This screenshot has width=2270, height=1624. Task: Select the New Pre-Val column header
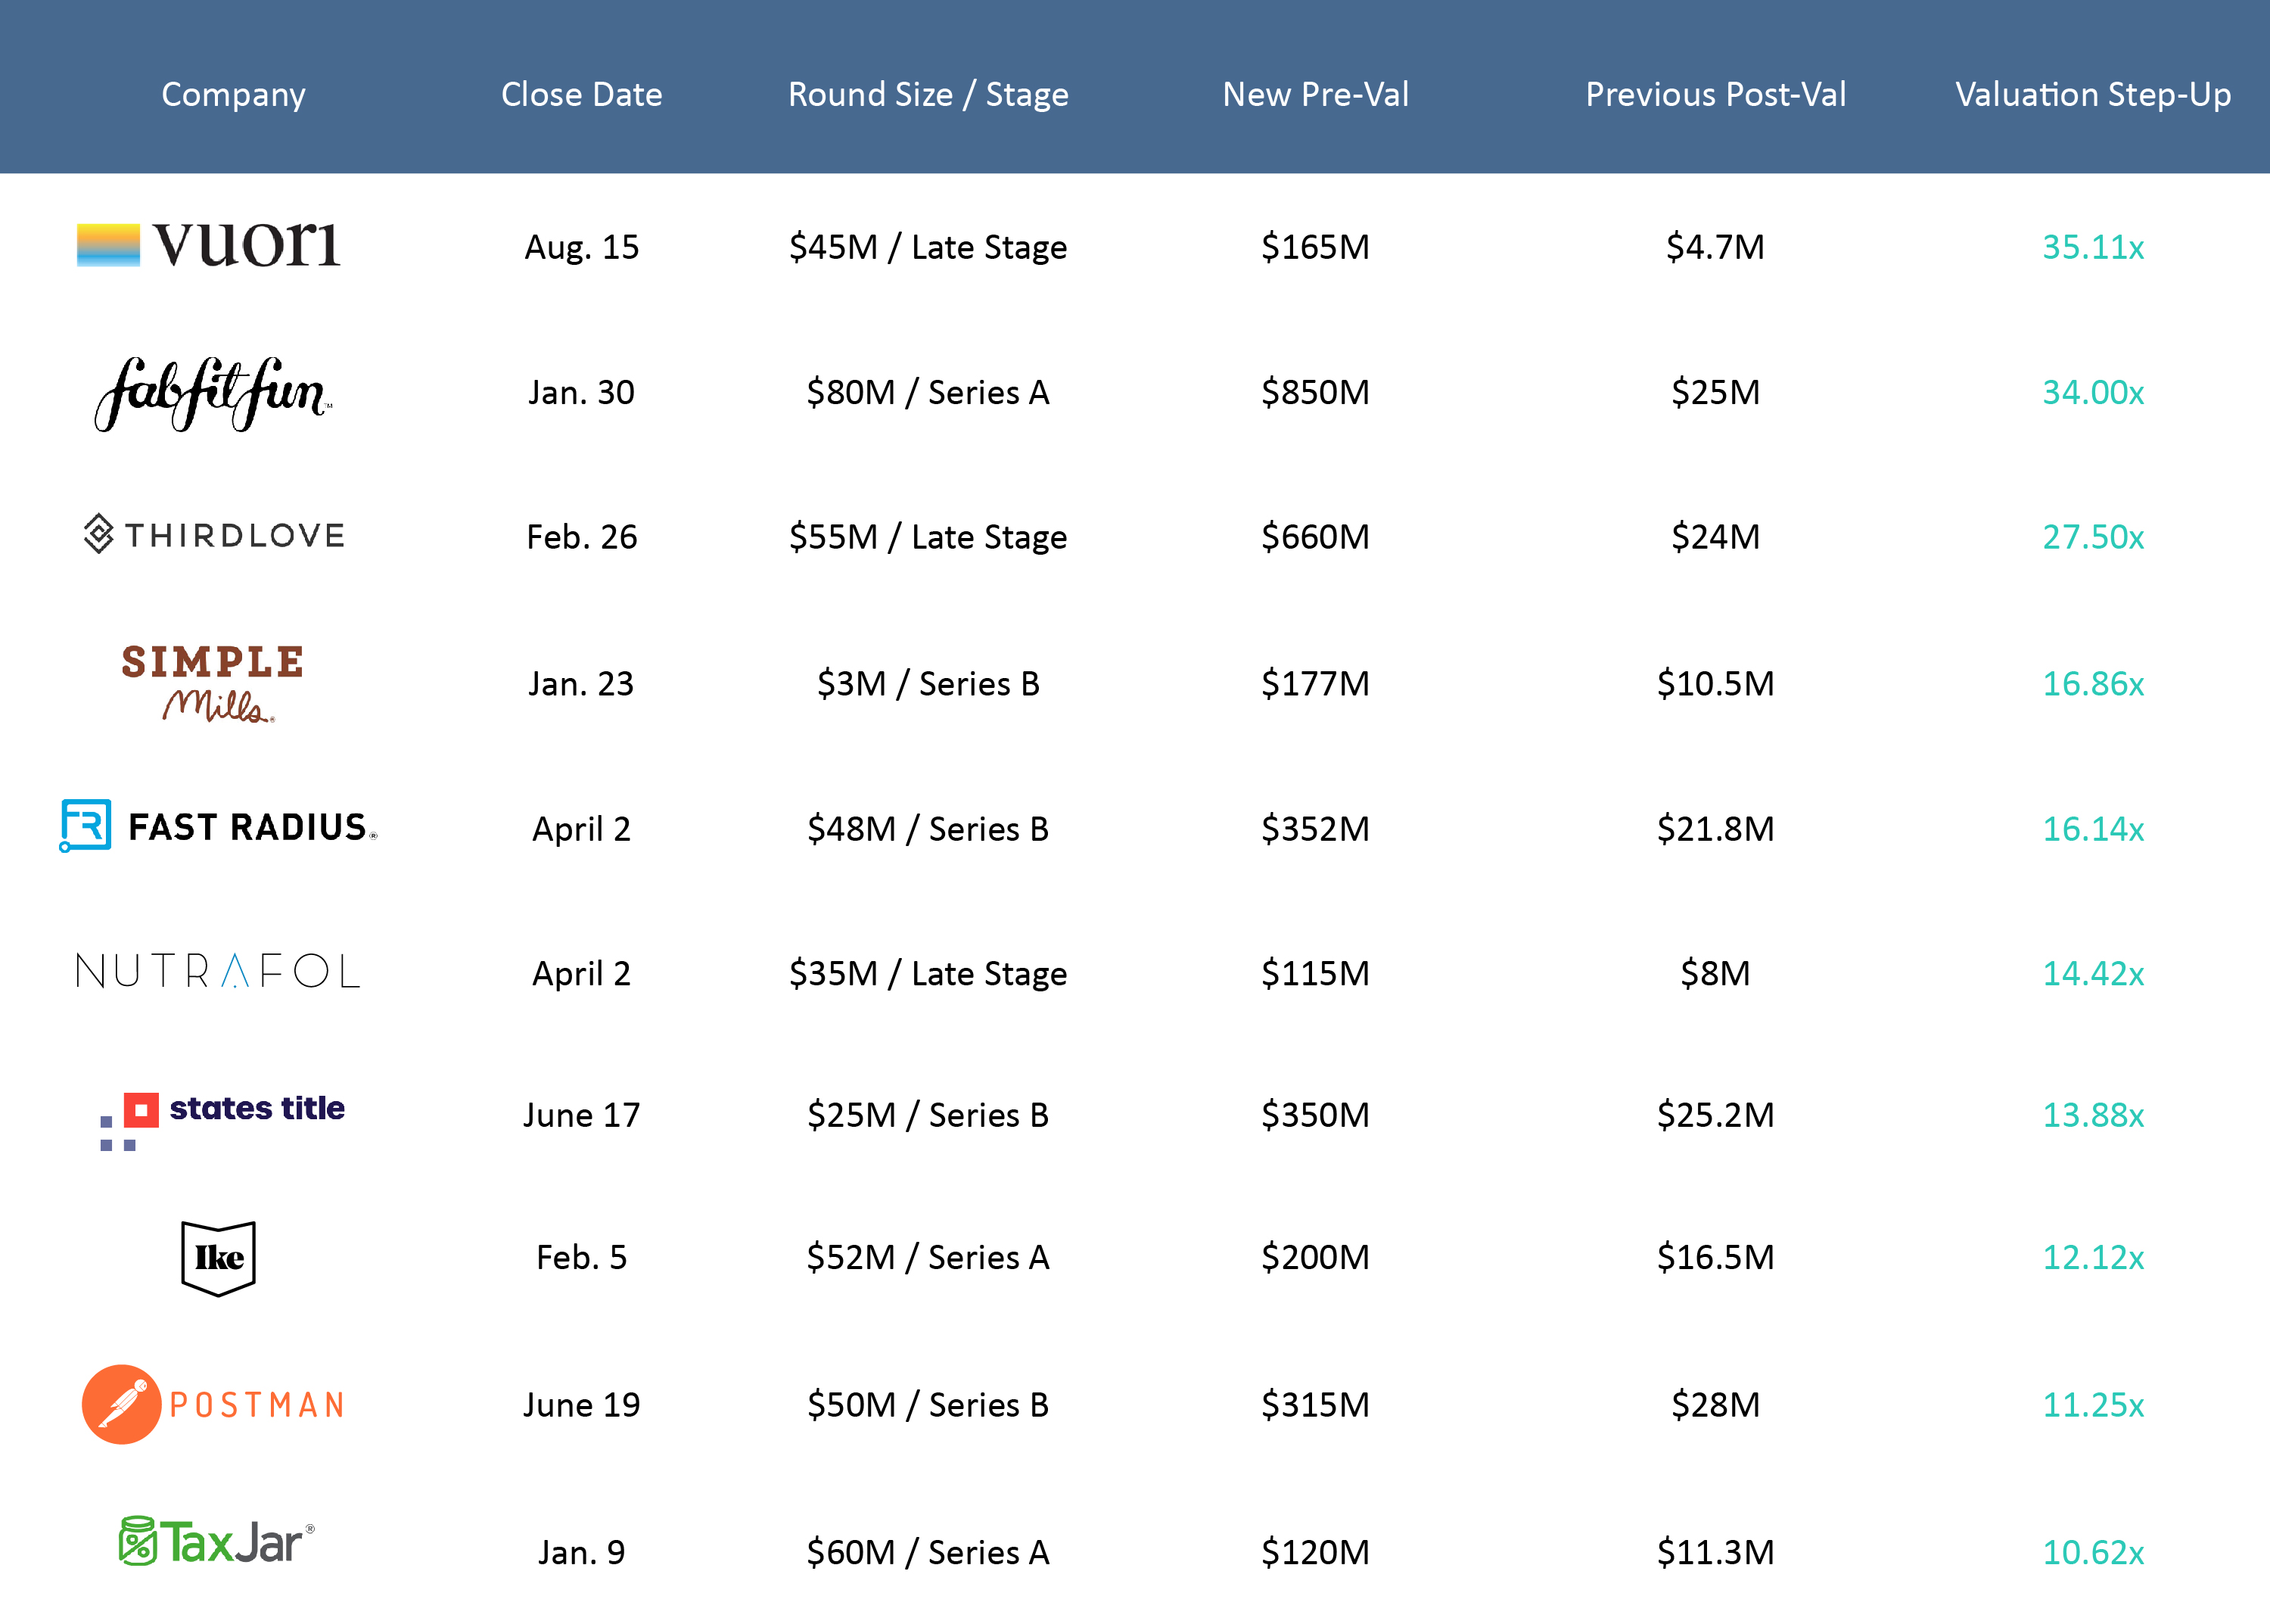tap(1315, 94)
